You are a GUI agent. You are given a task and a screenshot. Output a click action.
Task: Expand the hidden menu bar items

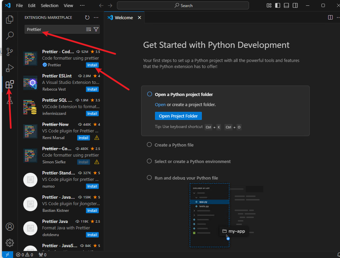click(x=82, y=5)
